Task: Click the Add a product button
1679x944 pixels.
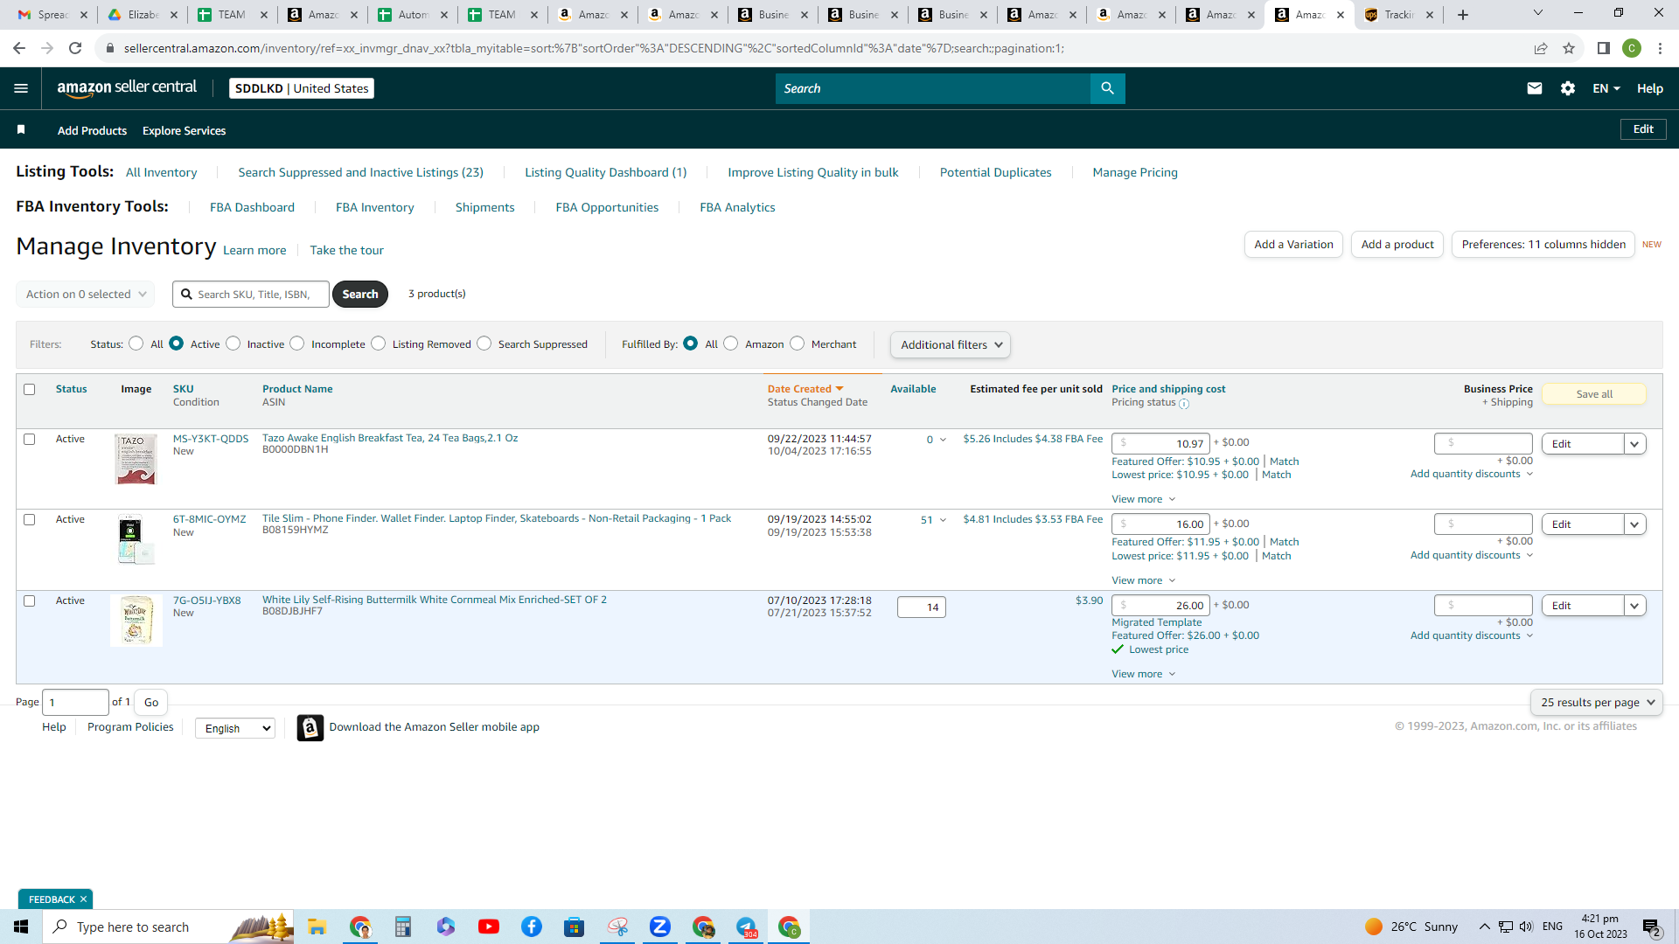Action: (x=1397, y=244)
